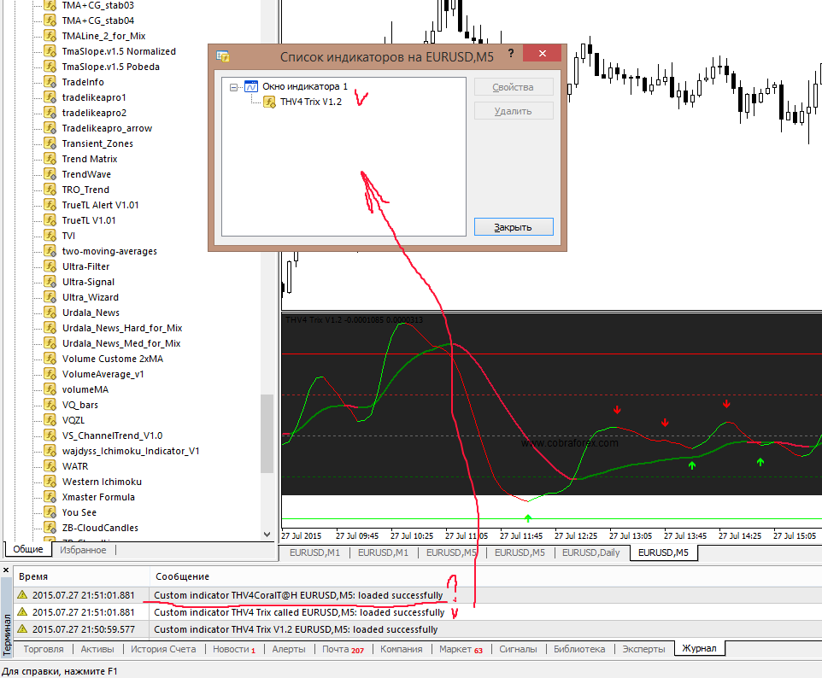822x678 pixels.
Task: Click the TMA+CG_stab04 indicator icon
Action: (50, 20)
